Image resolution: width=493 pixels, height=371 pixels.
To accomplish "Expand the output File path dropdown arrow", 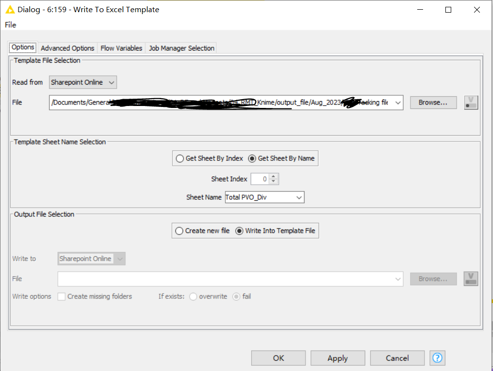I will [398, 279].
